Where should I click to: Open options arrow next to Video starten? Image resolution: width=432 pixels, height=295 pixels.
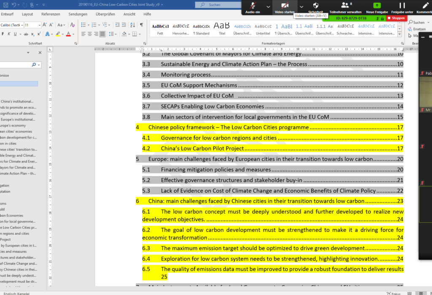pyautogui.click(x=301, y=7)
